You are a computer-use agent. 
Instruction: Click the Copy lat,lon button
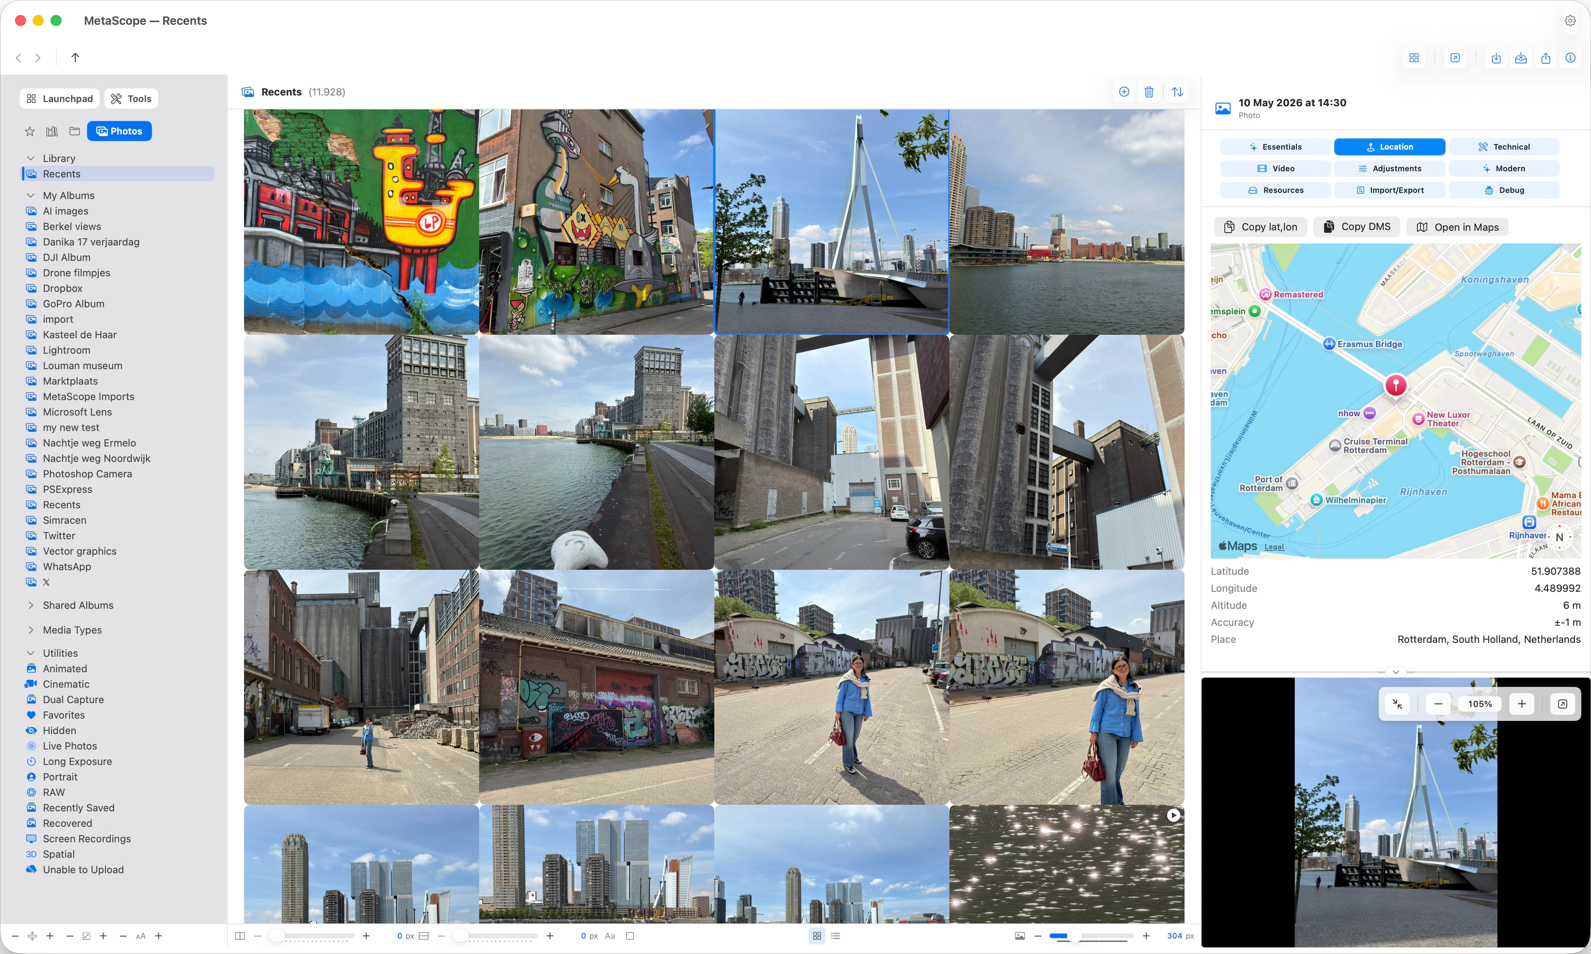(1260, 227)
